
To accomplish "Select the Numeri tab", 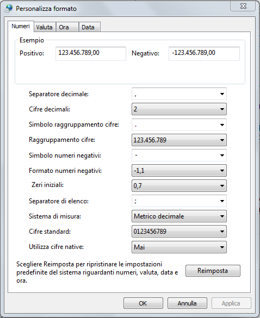I will click(x=21, y=27).
